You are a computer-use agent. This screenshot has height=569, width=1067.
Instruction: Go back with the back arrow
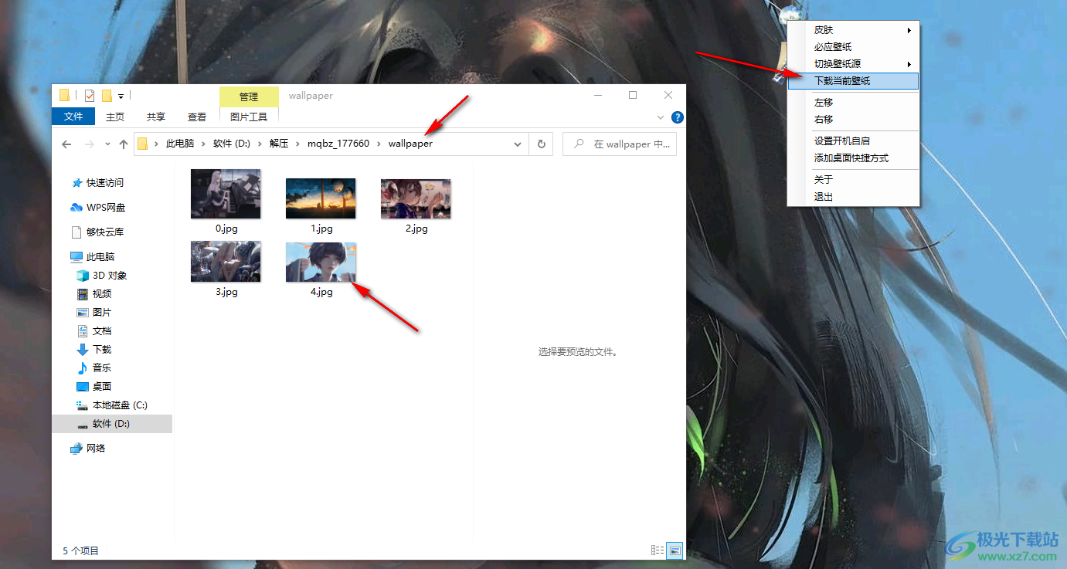[67, 144]
